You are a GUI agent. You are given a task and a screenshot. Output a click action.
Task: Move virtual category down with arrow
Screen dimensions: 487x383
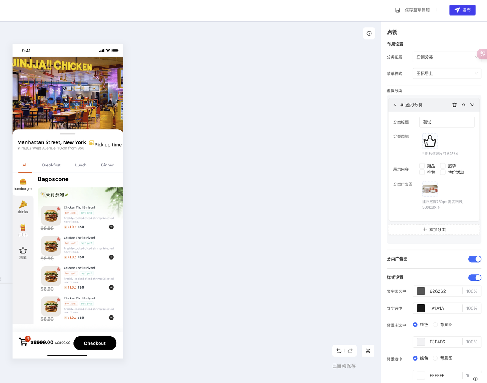click(x=472, y=105)
